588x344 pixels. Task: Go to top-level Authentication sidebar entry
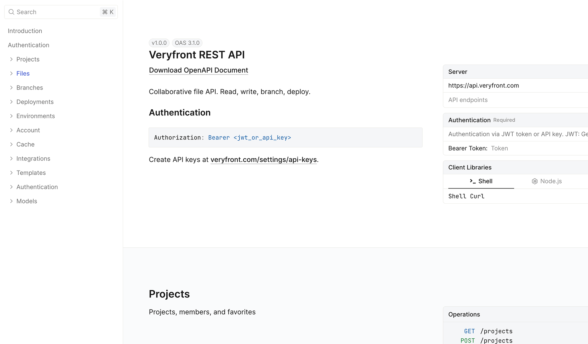28,45
